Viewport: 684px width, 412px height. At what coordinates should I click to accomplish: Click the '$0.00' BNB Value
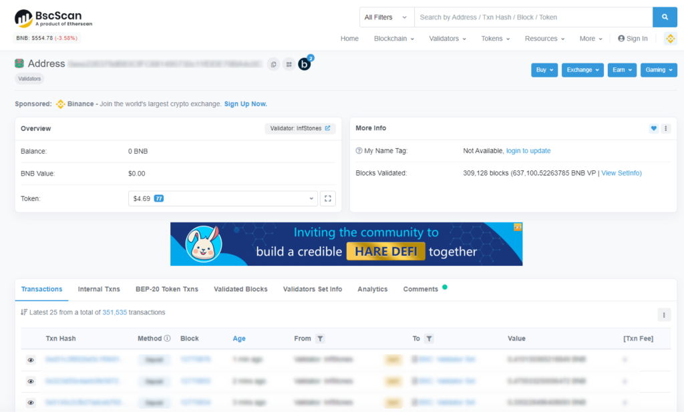click(x=136, y=174)
